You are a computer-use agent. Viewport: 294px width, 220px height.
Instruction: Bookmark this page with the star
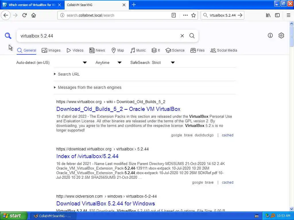click(x=194, y=15)
